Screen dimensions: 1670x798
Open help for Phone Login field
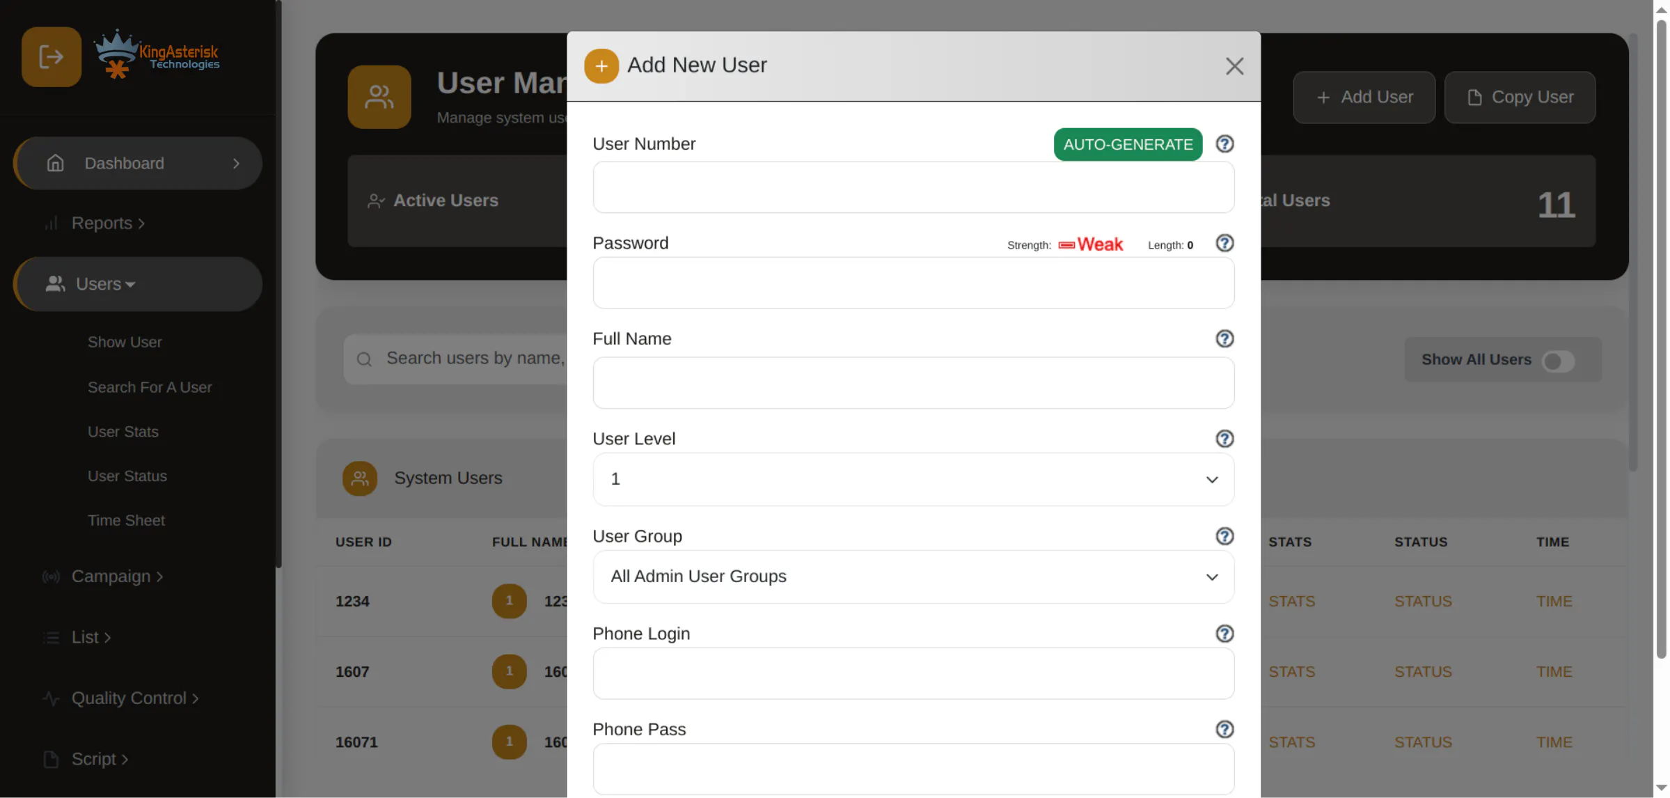(1224, 634)
